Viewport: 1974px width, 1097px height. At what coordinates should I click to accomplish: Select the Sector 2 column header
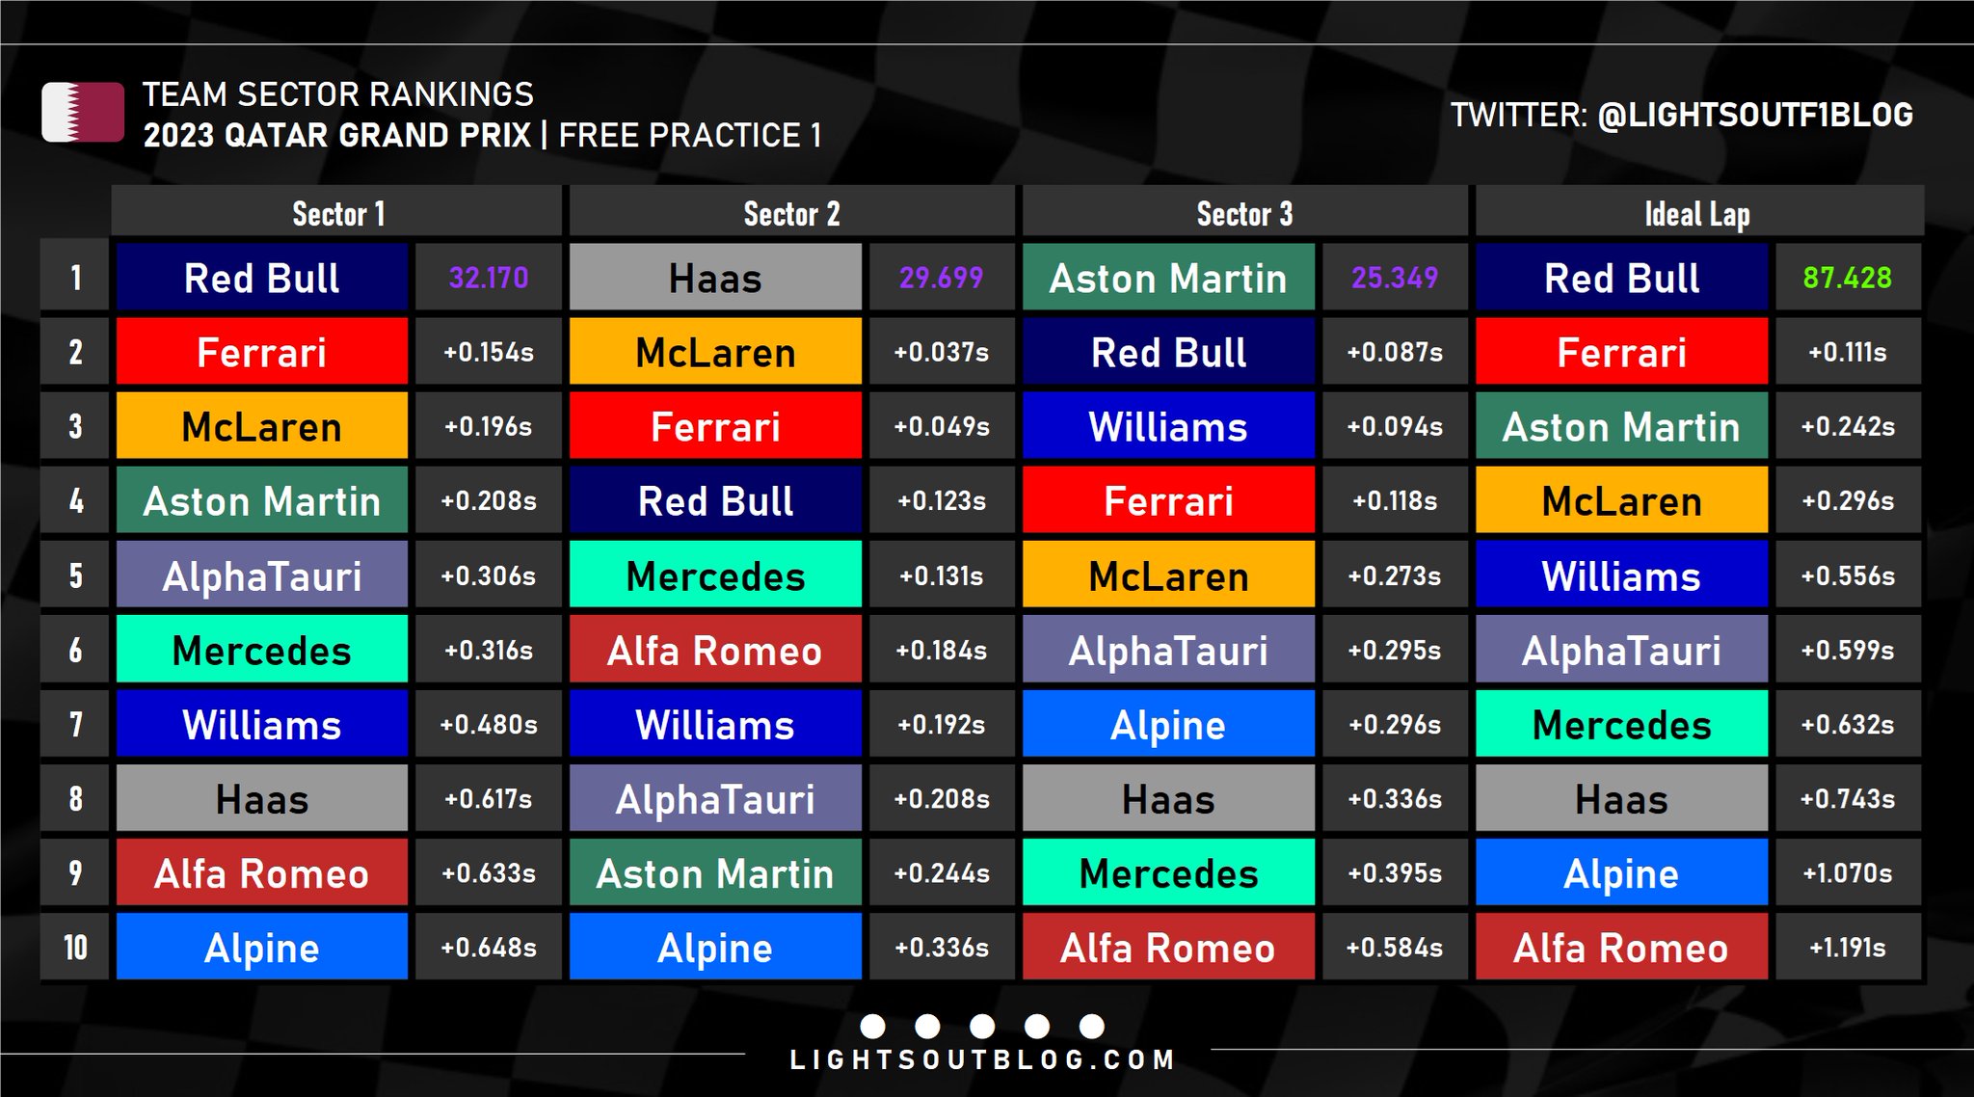(x=791, y=213)
